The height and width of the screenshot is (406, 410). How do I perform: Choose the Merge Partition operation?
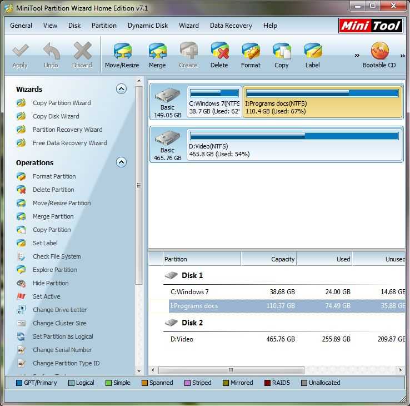pyautogui.click(x=53, y=216)
